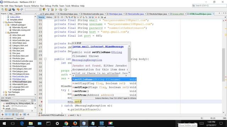
Task: Toggle Show Fields filter in Navigator
Action: click(x=6, y=114)
